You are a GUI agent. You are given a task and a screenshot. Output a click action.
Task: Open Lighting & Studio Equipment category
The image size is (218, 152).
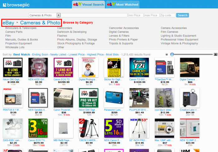(178, 36)
